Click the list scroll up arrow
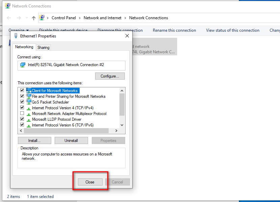Image resolution: width=280 pixels, height=202 pixels. tap(122, 91)
